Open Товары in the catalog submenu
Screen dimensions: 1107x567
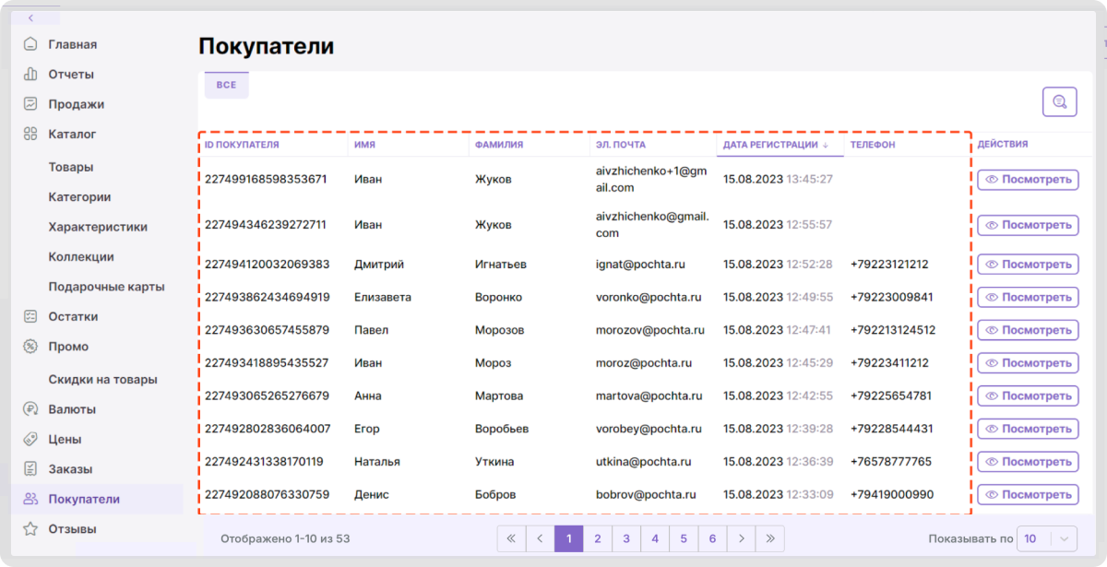click(x=71, y=167)
